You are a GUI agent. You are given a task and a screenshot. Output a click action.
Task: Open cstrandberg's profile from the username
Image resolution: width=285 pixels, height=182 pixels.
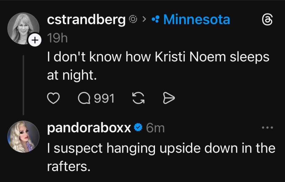tap(86, 20)
